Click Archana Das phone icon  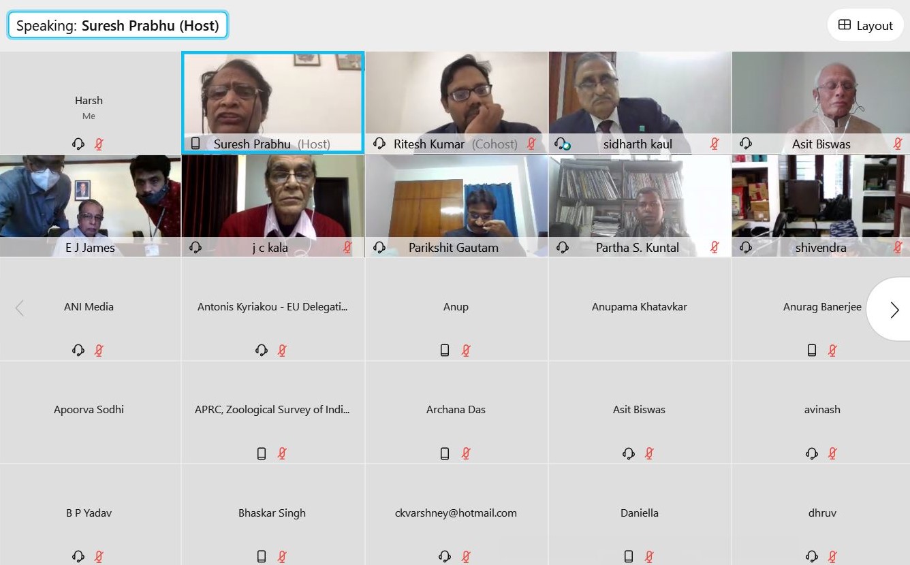(445, 453)
